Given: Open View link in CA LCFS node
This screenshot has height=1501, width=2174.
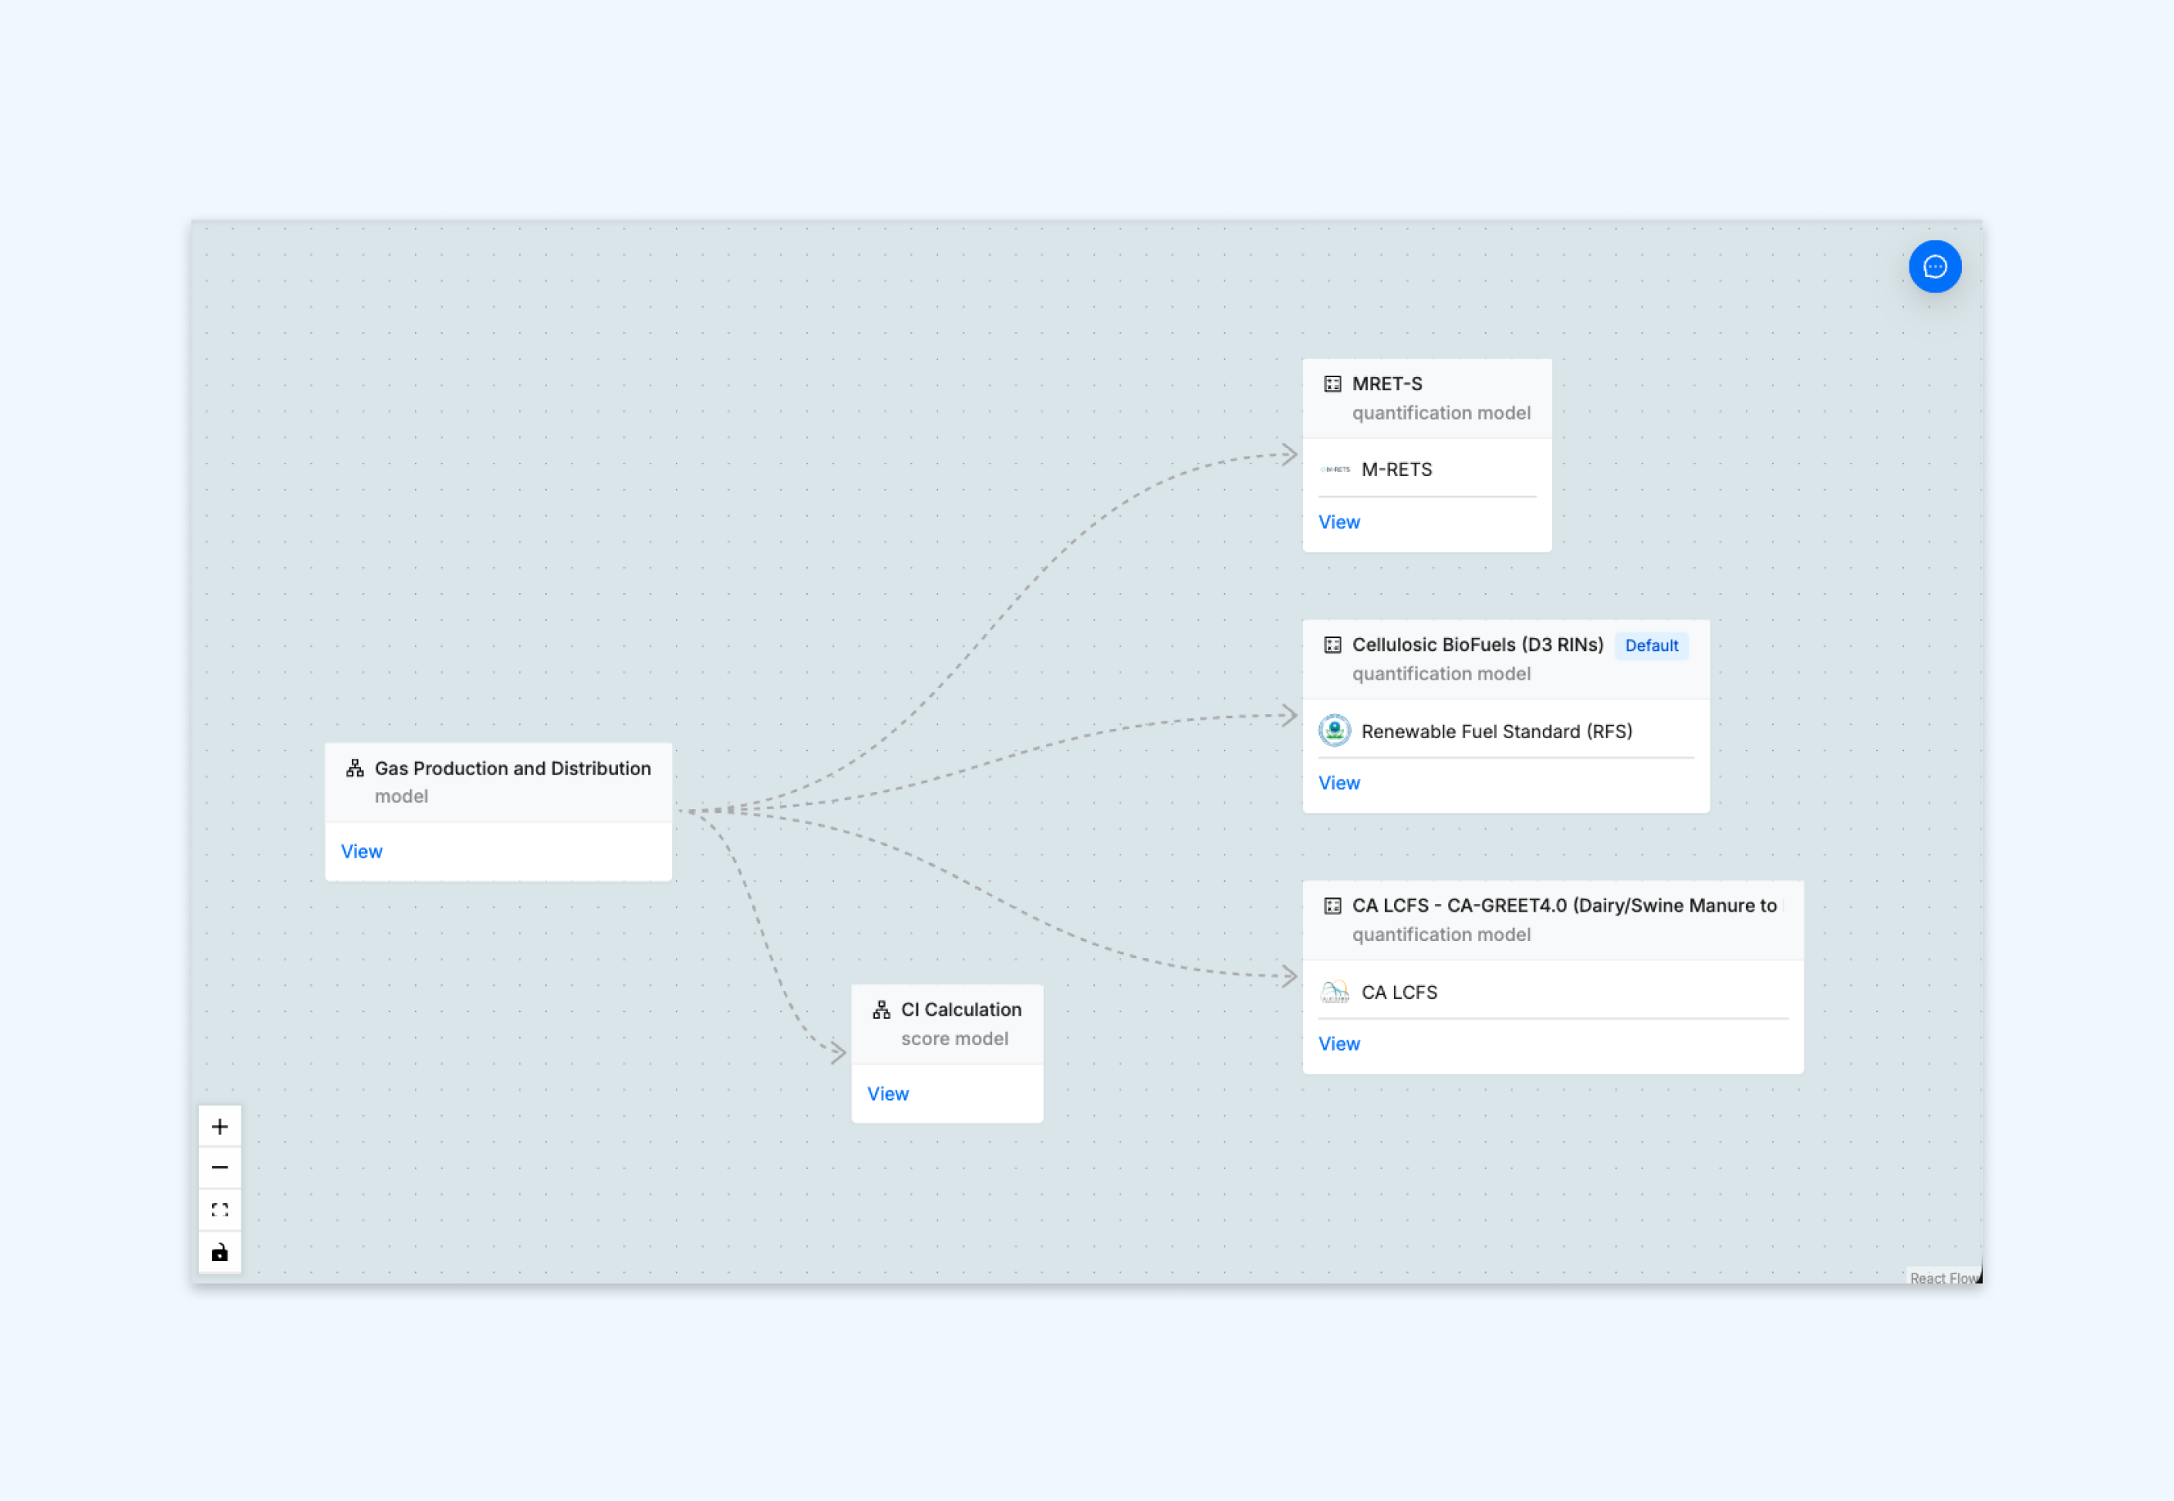Looking at the screenshot, I should (1338, 1043).
